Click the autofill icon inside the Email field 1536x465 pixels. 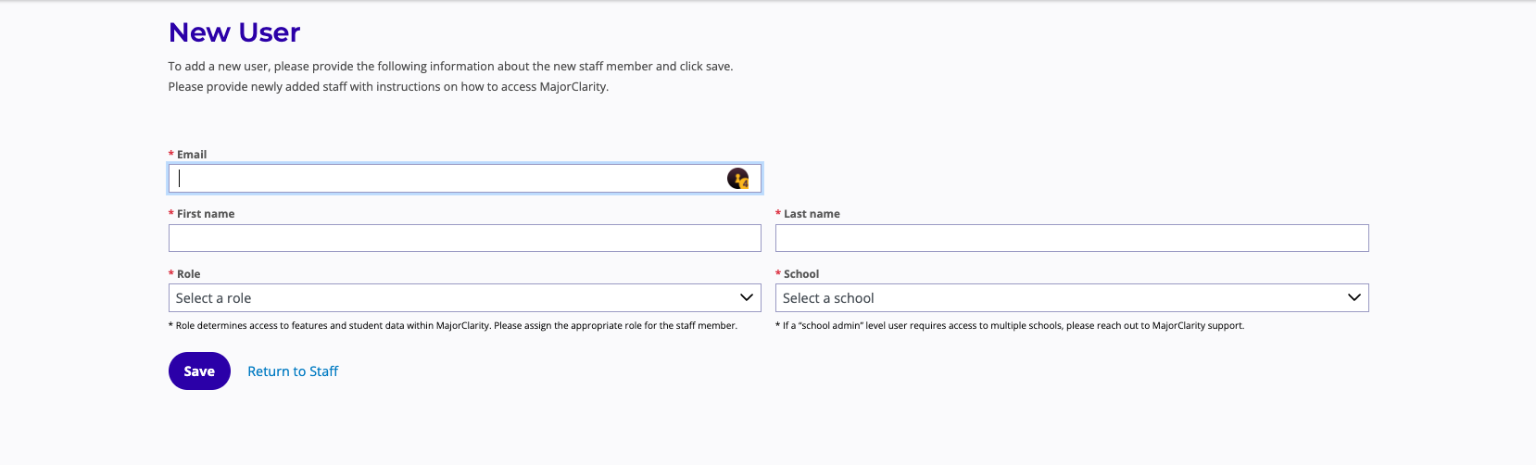[737, 179]
